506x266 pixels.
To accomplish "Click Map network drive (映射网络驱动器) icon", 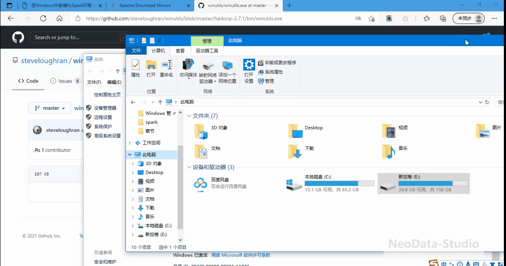I will coord(208,72).
